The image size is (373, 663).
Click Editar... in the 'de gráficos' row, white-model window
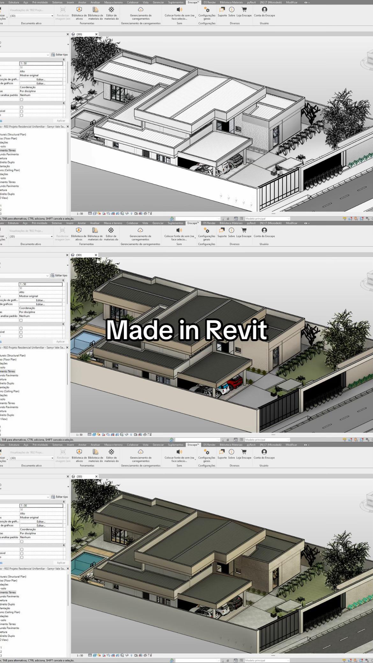coord(41,84)
